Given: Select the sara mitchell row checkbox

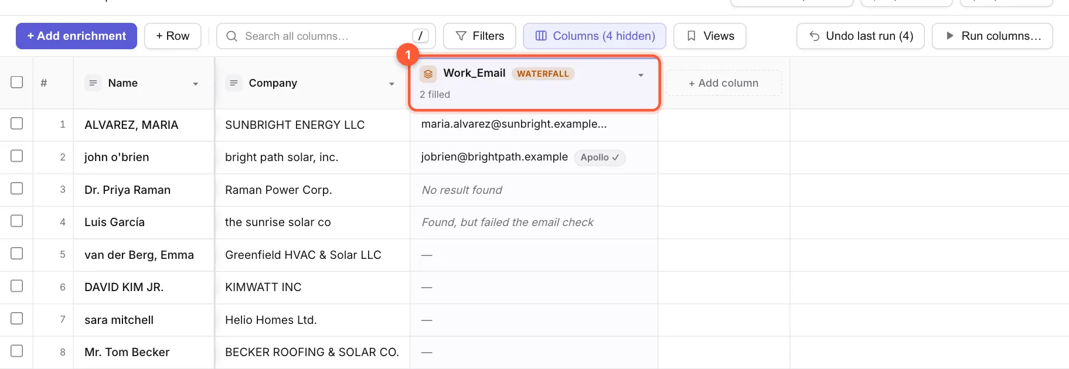Looking at the screenshot, I should pos(17,319).
